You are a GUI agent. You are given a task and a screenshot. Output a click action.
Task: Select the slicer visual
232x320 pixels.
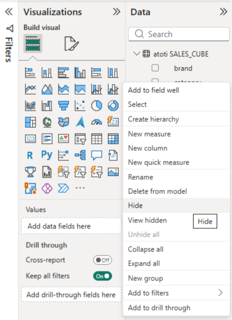coord(80,139)
